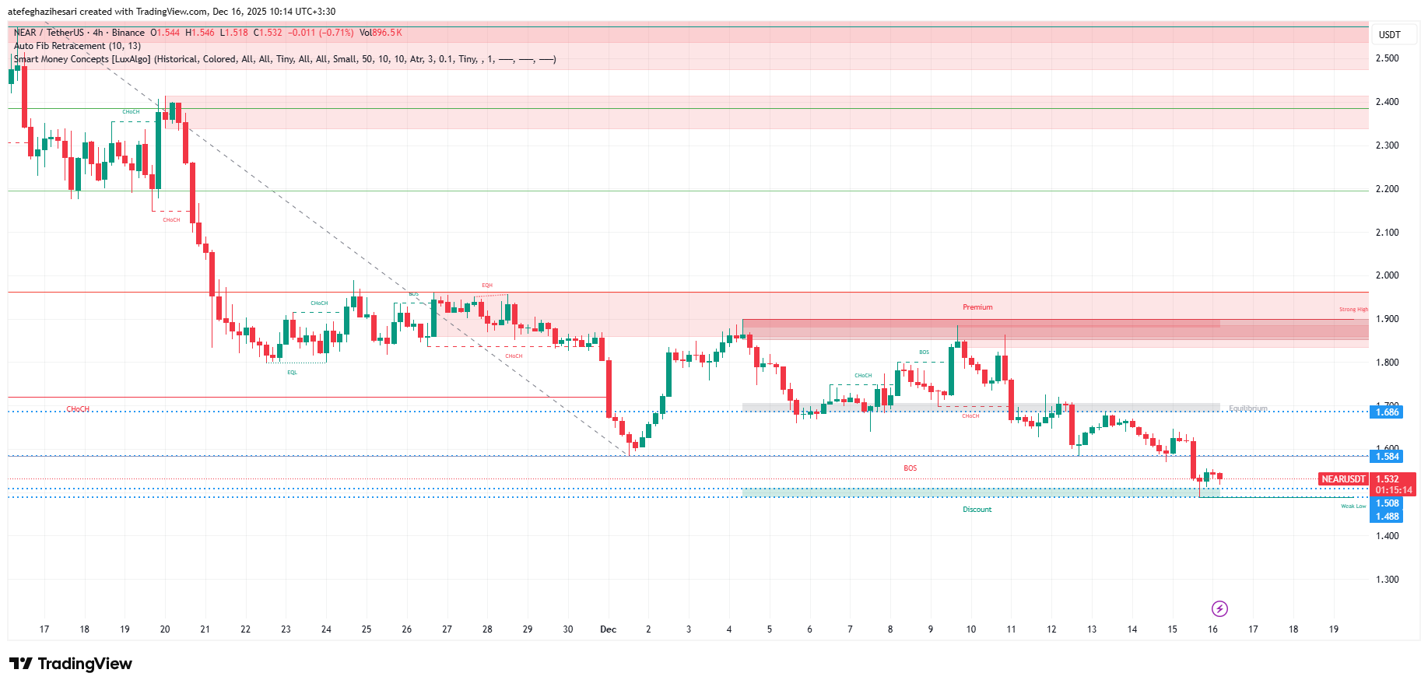Click the Equilibrium zone label
1428x687 pixels.
[x=1247, y=408]
